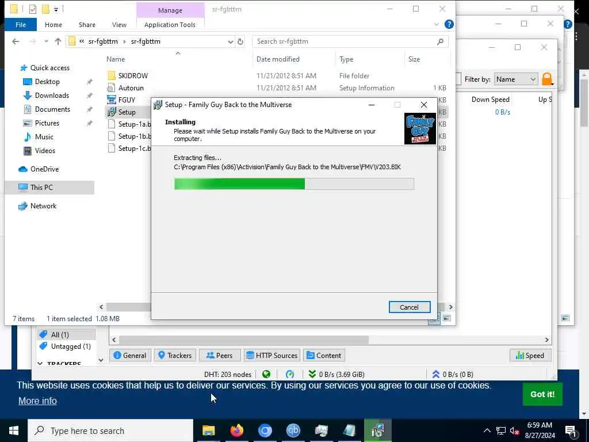Open the More info cookie link
589x442 pixels.
37,401
